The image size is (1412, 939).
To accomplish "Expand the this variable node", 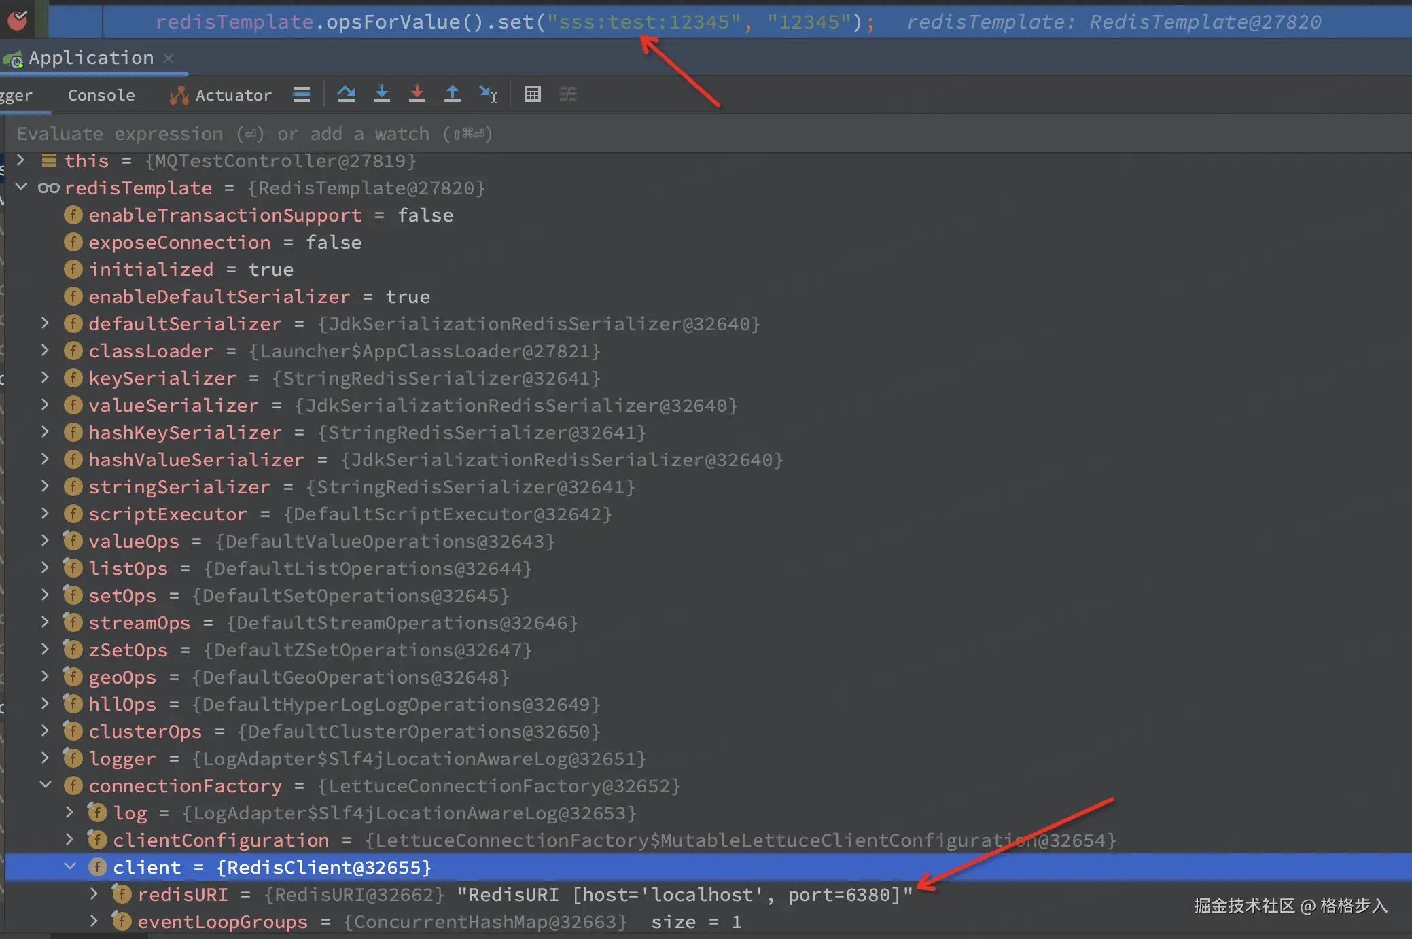I will point(21,160).
